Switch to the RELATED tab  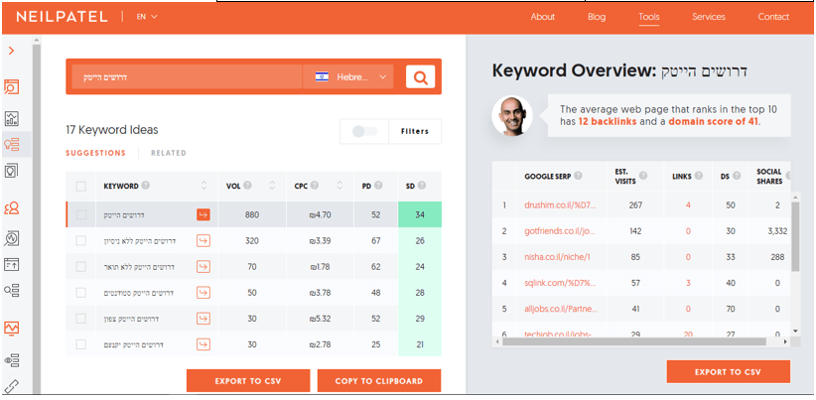pos(169,153)
